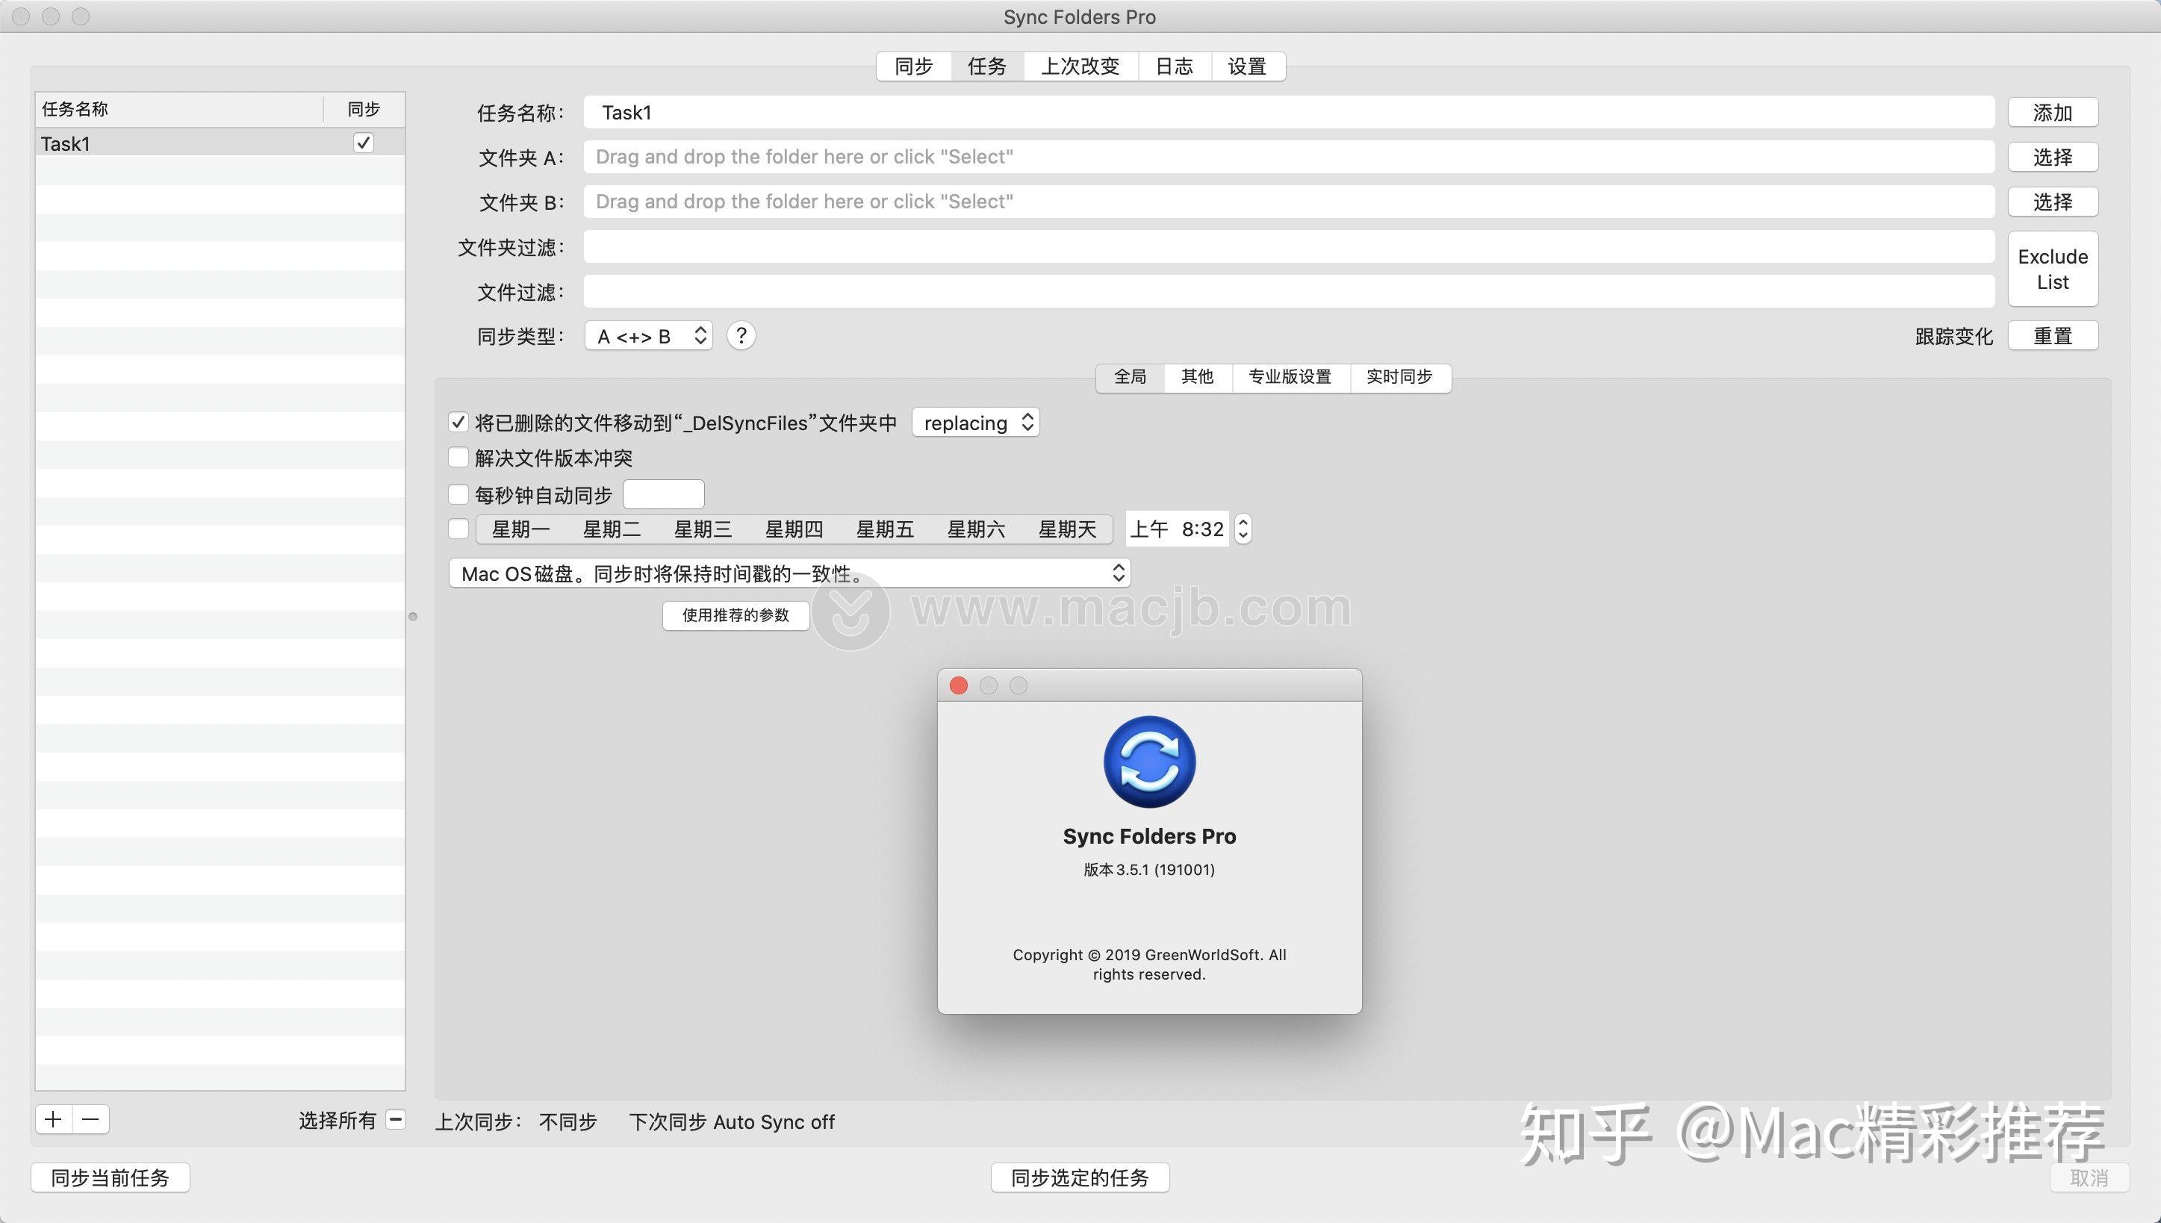
Task: Open the A <+> B sync type dropdown
Action: point(647,335)
